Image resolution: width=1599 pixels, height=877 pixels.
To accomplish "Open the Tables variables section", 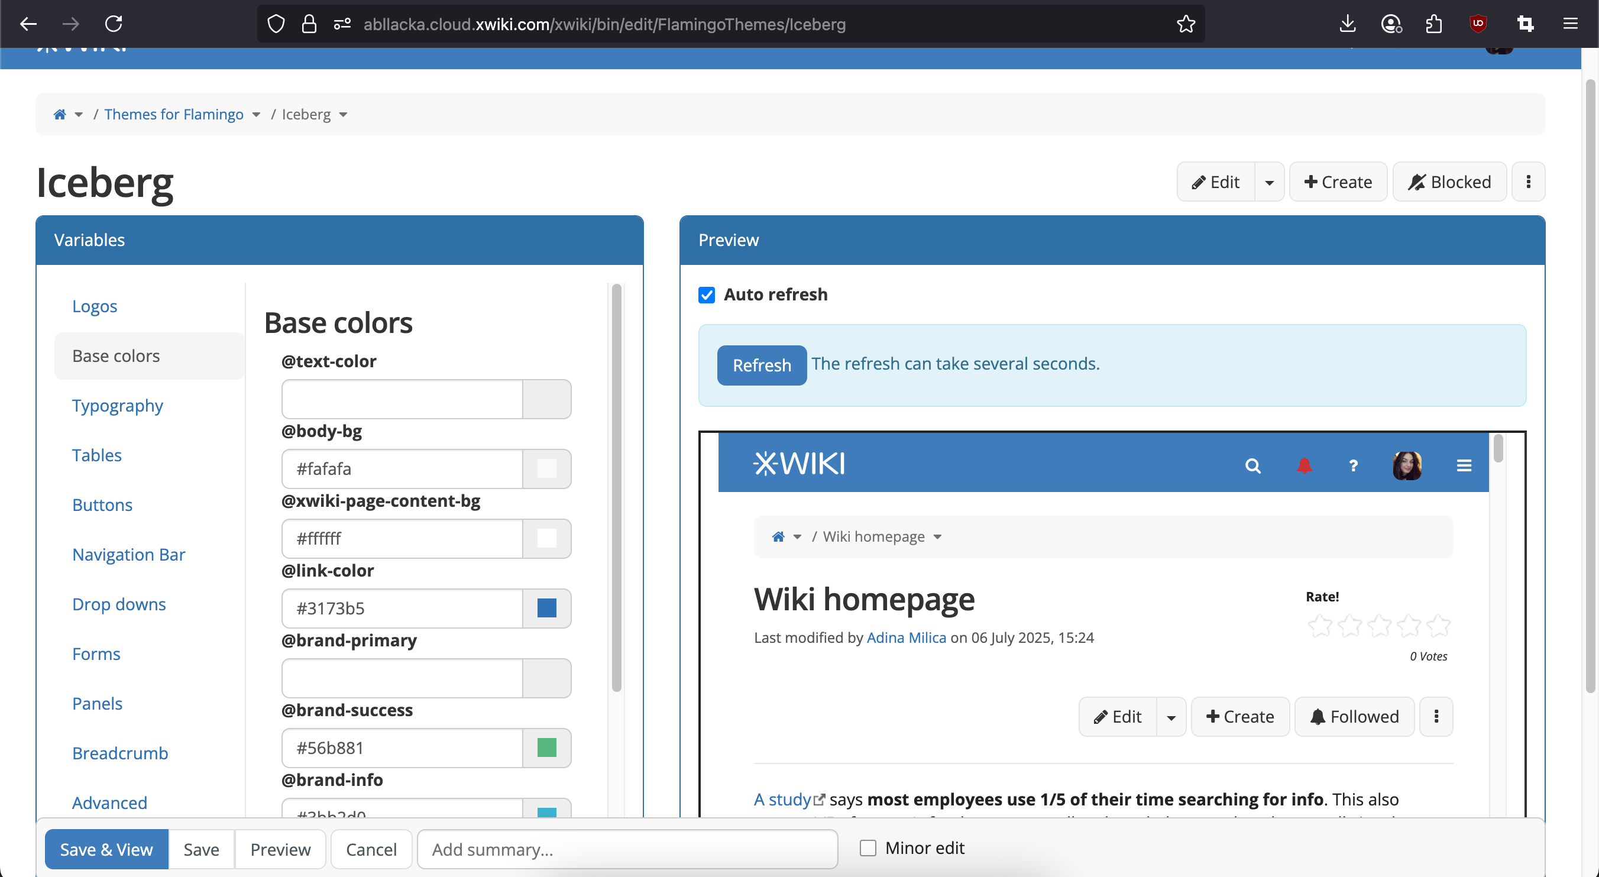I will point(97,455).
